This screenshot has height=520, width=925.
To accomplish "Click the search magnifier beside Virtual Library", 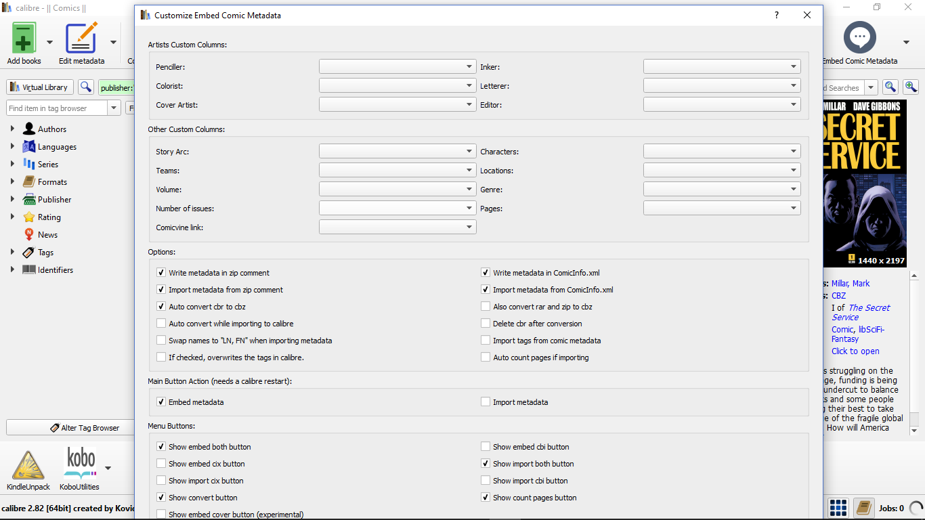I will 86,87.
